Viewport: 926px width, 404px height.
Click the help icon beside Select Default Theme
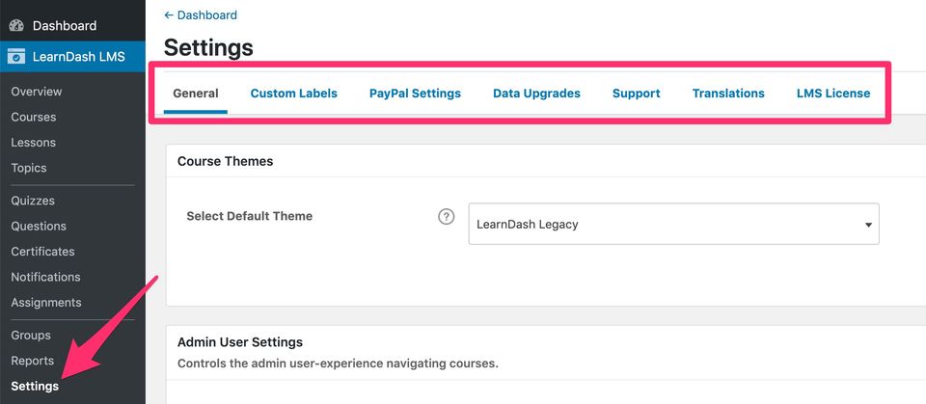[446, 216]
